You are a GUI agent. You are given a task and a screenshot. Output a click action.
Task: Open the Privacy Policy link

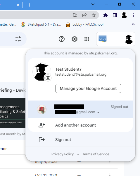click(63, 154)
